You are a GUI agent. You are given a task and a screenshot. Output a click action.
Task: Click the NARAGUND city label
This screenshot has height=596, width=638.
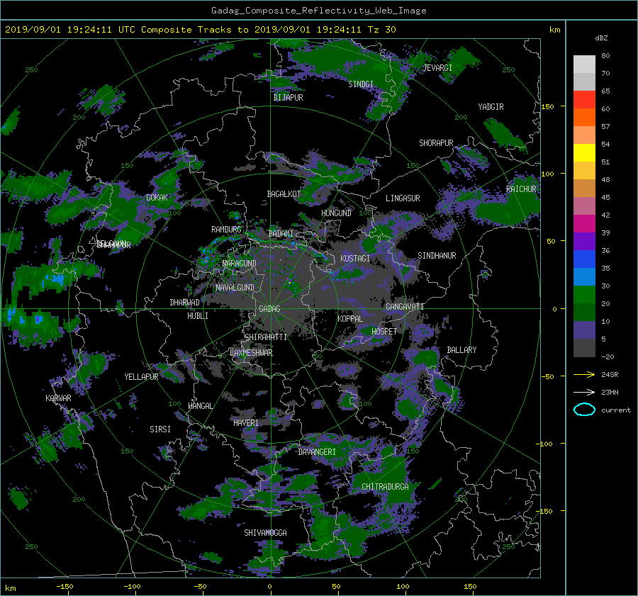coord(240,264)
